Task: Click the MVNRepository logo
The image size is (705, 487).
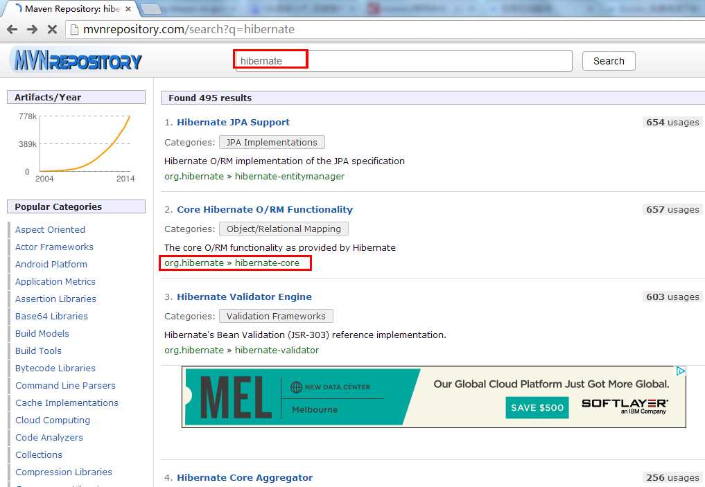Action: [78, 61]
